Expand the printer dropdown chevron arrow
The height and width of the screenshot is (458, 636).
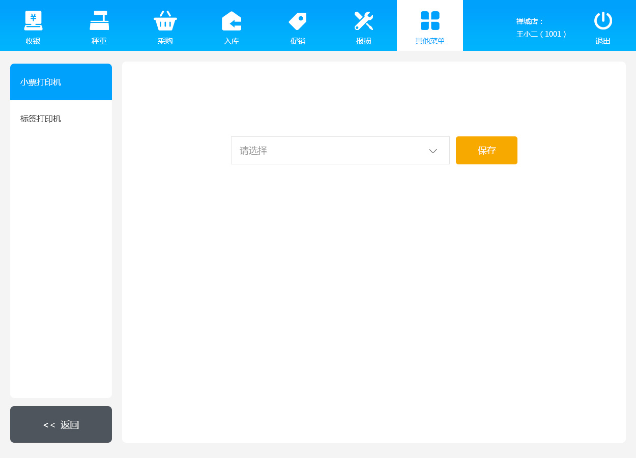(x=433, y=151)
